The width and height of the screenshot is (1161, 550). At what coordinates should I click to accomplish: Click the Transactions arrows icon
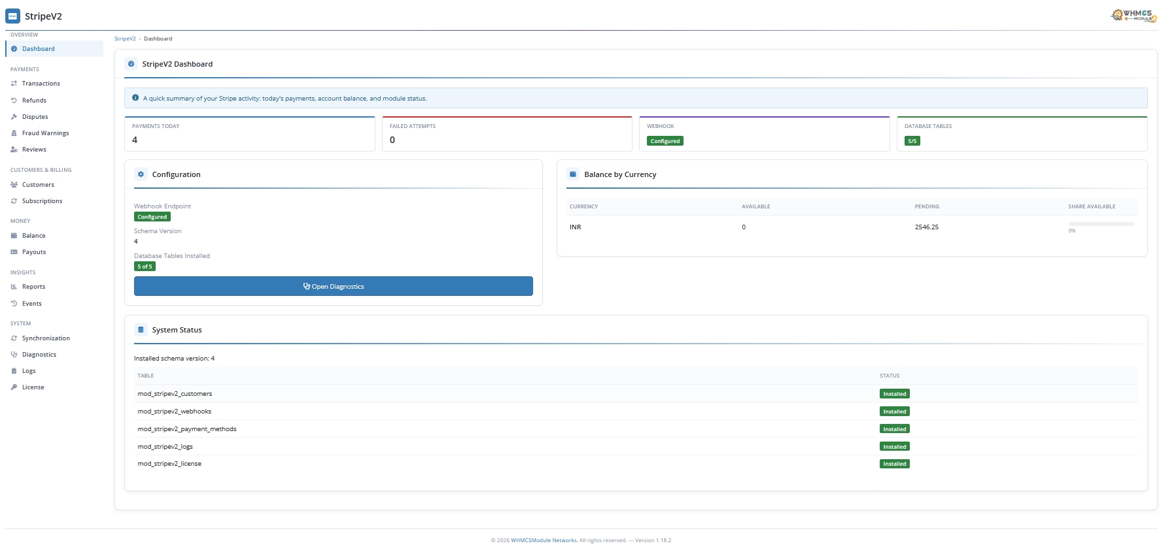[x=14, y=84]
